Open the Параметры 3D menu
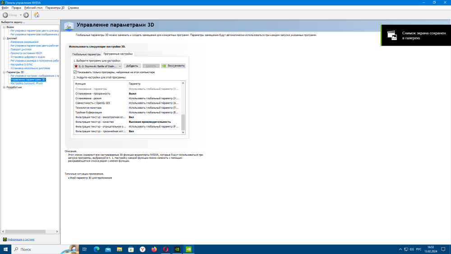The height and width of the screenshot is (254, 451). [x=55, y=8]
